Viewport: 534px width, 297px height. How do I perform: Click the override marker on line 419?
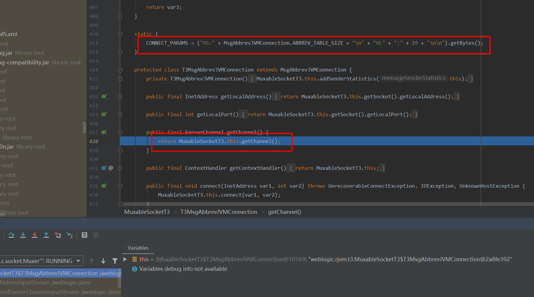[x=104, y=97]
